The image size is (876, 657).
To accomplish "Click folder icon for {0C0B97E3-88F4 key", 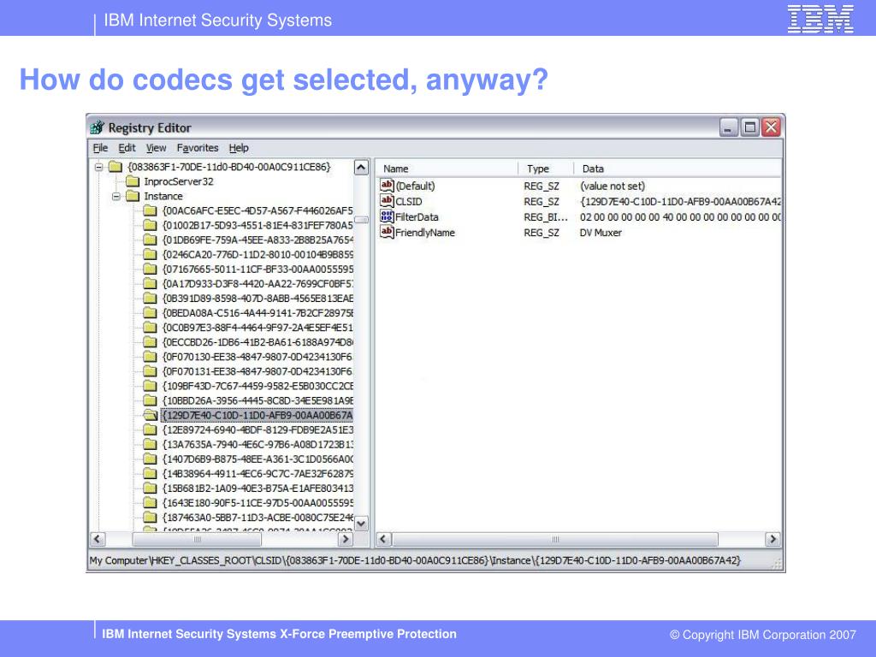I will click(x=150, y=328).
